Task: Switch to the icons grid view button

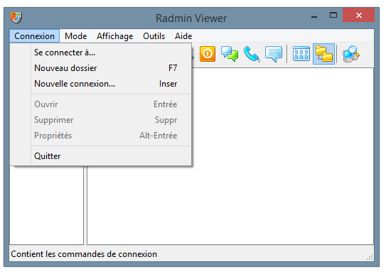Action: 301,53
